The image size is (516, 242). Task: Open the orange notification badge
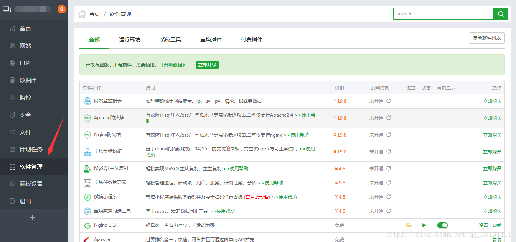(x=62, y=9)
